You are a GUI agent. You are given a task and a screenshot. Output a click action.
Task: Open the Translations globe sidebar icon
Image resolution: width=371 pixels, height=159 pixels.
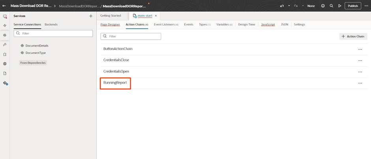click(5, 64)
